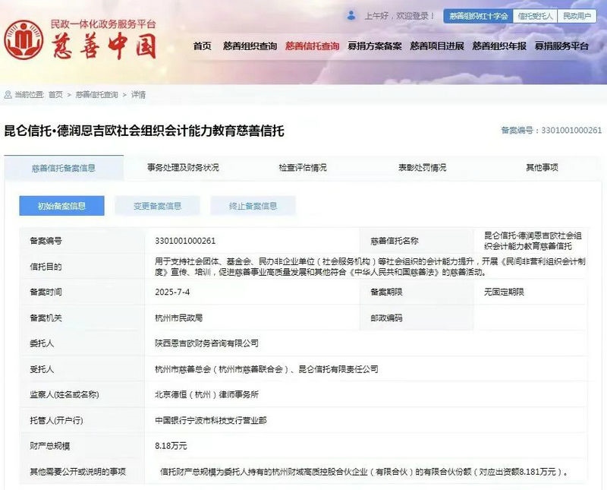Click table cell value 3301001000261

coord(185,241)
